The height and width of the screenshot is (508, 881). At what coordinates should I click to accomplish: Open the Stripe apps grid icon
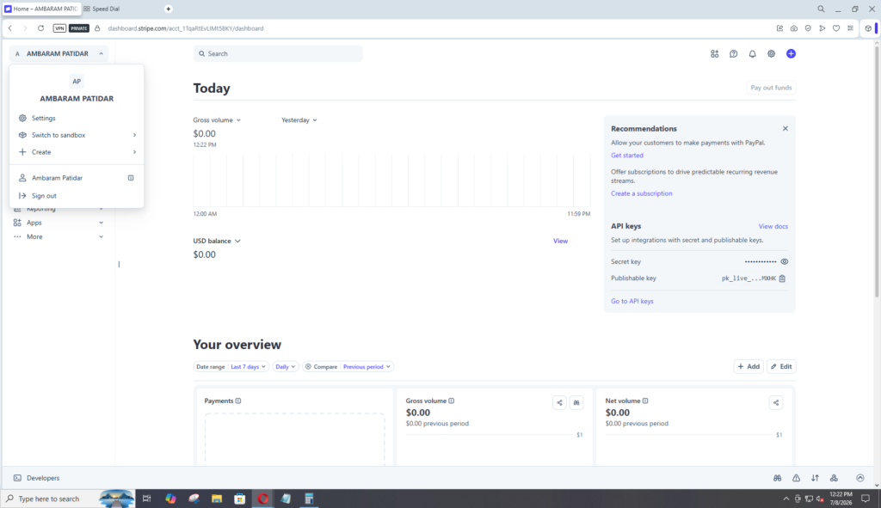tap(714, 54)
